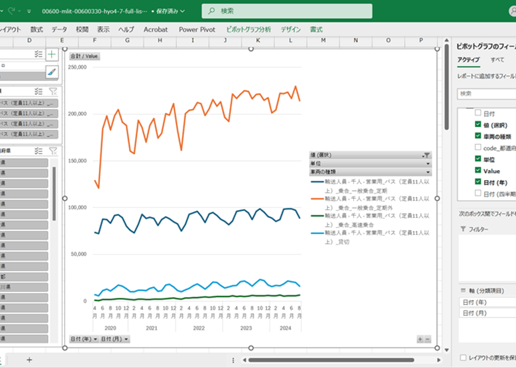Screen dimensions: 516x368
Task: Click the light blue legend entry ending 貸切
Action: pyautogui.click(x=370, y=237)
